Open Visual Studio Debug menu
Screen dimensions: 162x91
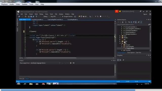(41, 14)
